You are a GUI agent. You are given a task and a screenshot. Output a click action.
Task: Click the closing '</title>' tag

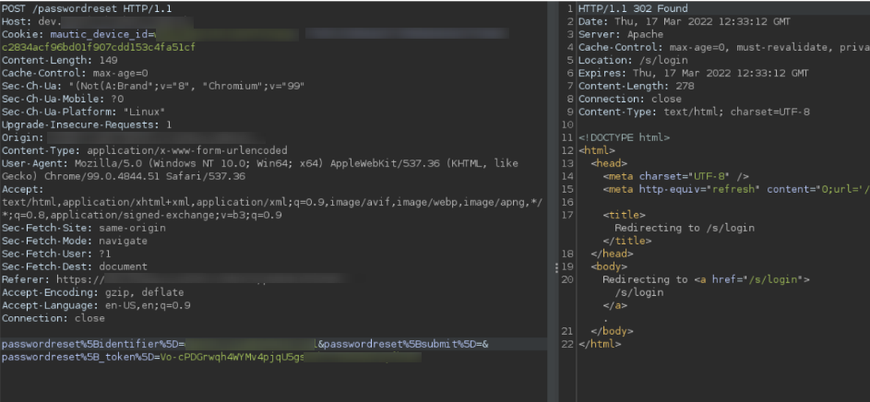click(627, 241)
